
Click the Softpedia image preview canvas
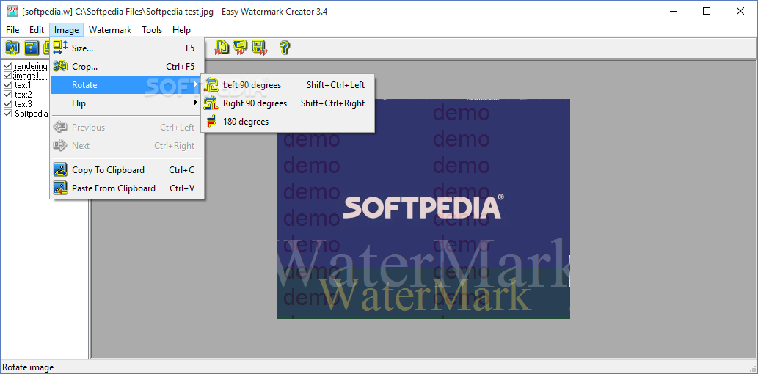pos(423,209)
